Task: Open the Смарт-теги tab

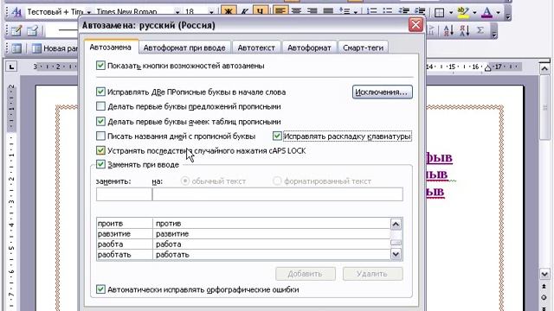Action: pos(363,48)
